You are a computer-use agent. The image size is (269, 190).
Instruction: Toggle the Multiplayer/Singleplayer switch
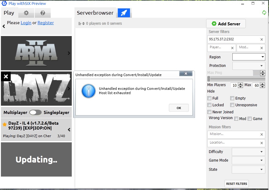35,112
